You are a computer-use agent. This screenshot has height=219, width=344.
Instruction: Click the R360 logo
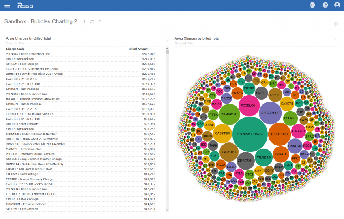point(25,6)
